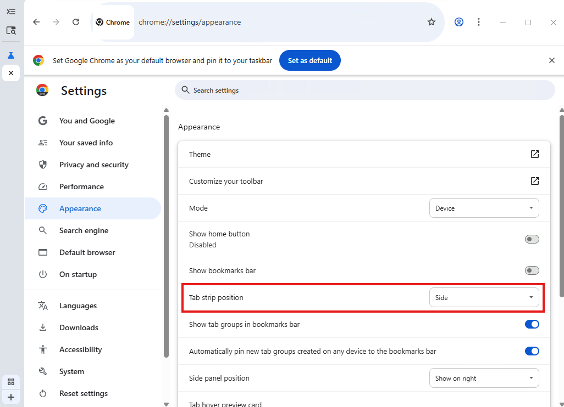
Task: Click the bookmark star icon in address bar
Action: (432, 22)
